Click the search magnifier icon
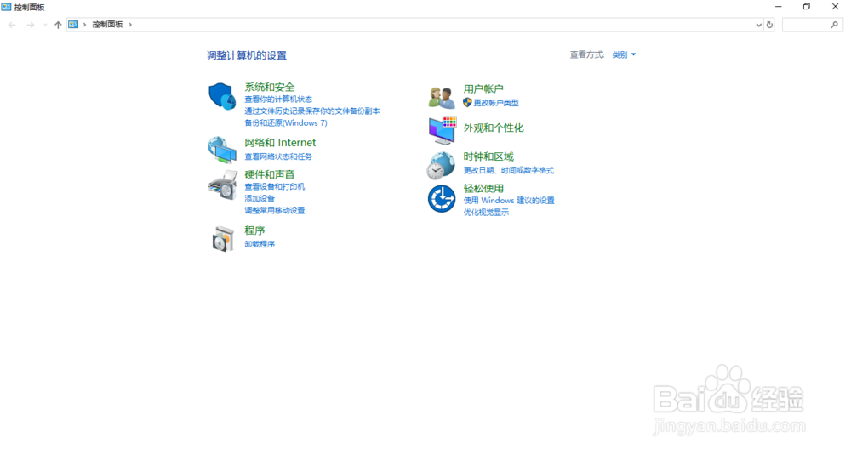 click(x=834, y=25)
